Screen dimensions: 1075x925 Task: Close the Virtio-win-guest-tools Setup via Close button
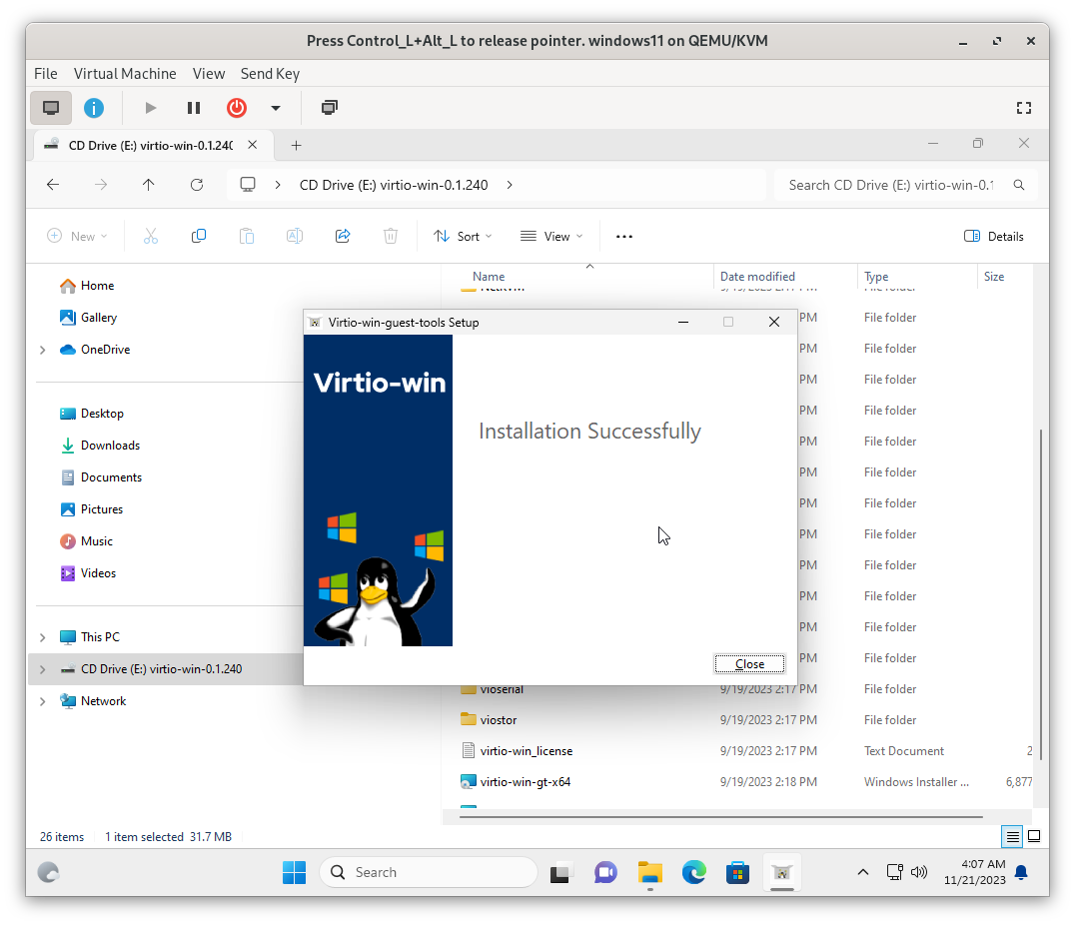click(x=749, y=663)
